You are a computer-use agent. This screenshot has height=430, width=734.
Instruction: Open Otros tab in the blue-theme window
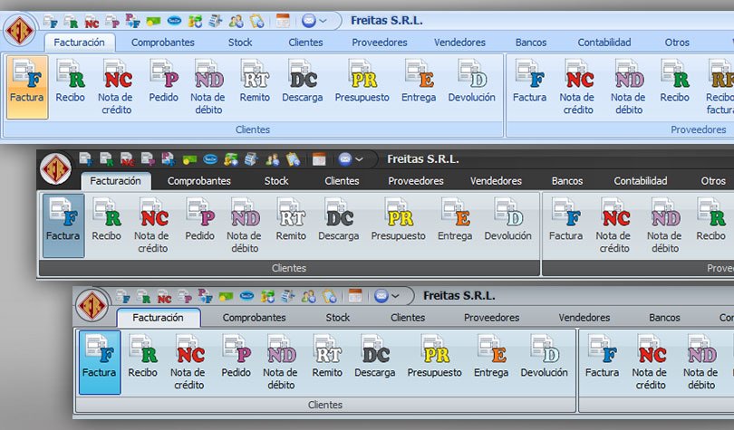click(x=677, y=43)
